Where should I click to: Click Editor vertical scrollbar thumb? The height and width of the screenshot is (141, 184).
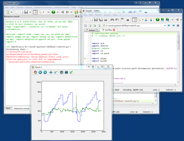178,42
